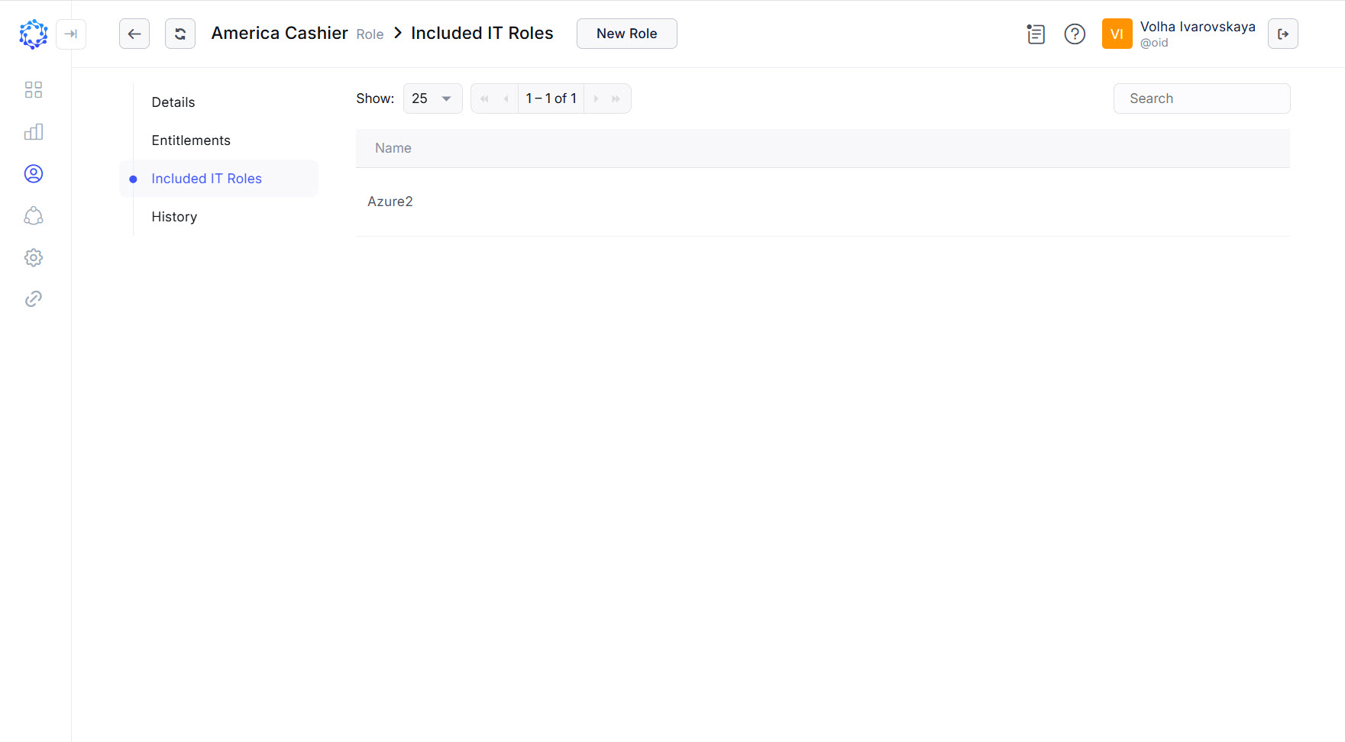The width and height of the screenshot is (1345, 742).
Task: Open the settings gear icon in the sidebar
Action: click(x=34, y=258)
